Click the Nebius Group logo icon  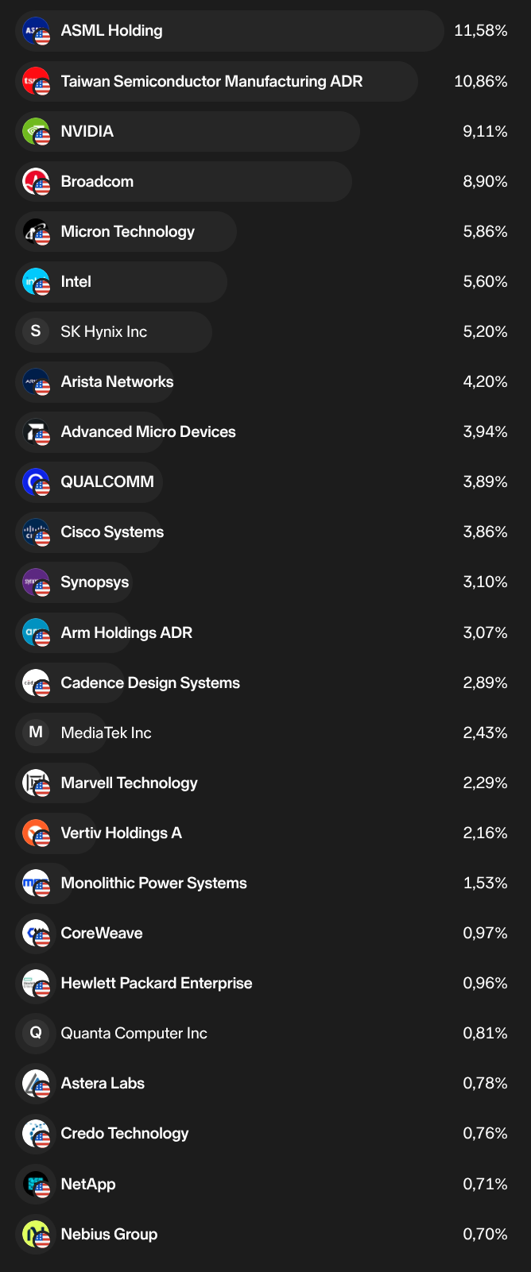coord(36,1235)
